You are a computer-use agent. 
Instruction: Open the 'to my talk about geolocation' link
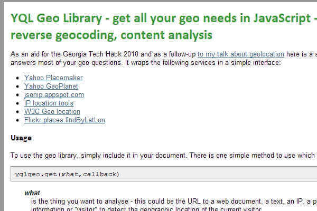240,54
